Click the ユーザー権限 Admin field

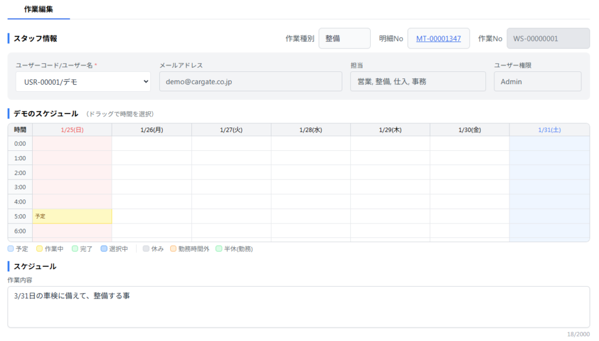click(x=537, y=82)
